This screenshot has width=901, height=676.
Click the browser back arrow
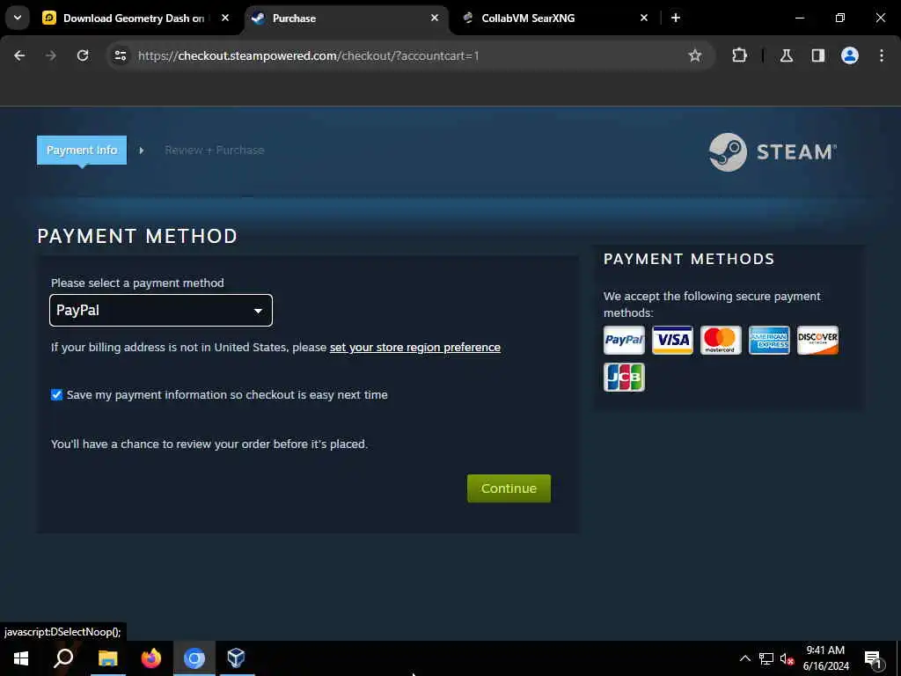tap(19, 55)
